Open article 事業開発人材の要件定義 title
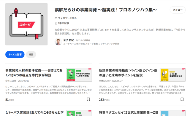 [34, 73]
